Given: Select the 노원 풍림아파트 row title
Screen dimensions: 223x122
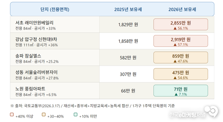Looking at the screenshot, I should 30,88.
